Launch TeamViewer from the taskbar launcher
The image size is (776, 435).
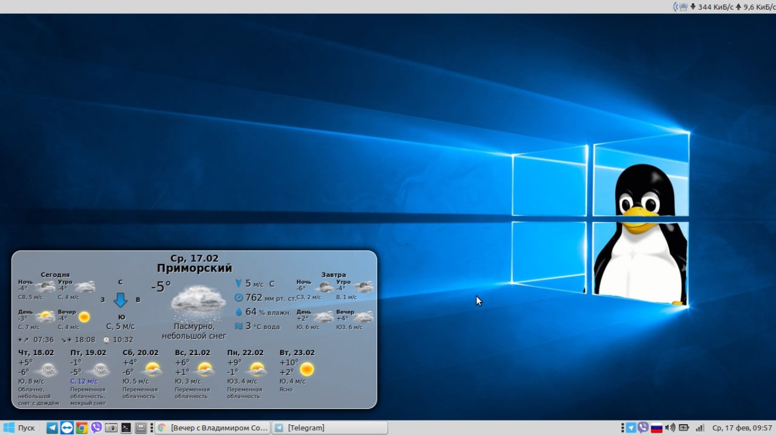67,428
